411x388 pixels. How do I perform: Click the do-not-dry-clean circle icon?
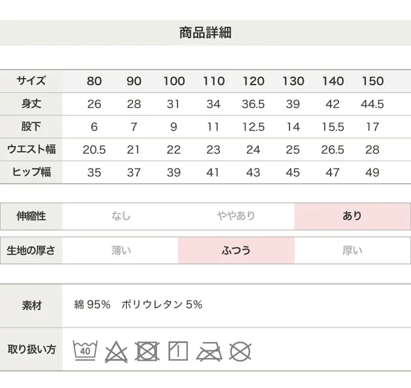click(x=240, y=352)
